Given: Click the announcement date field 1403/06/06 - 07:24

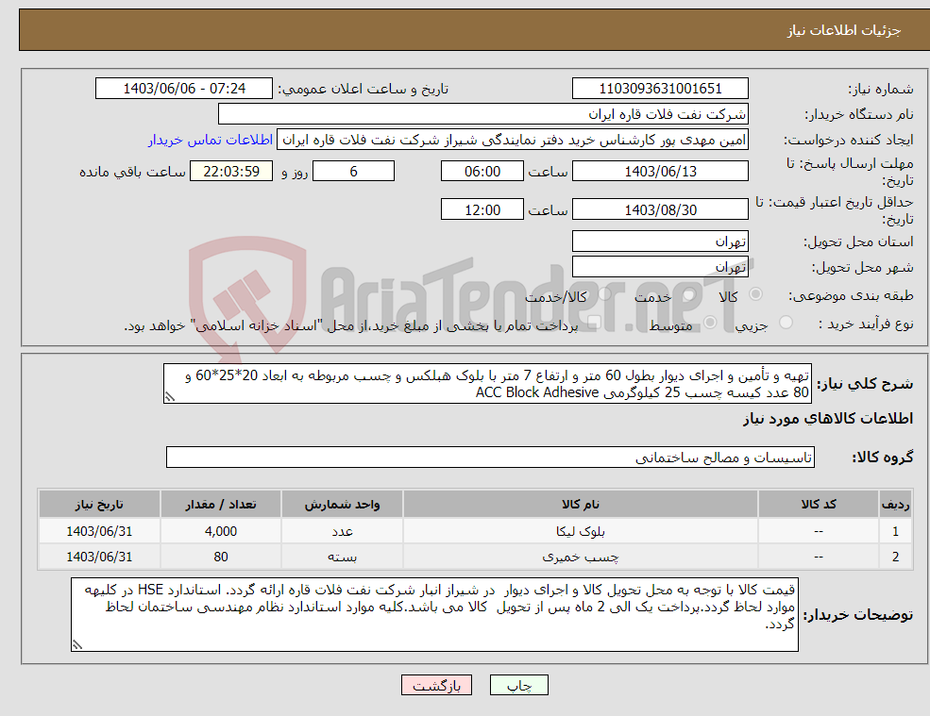Looking at the screenshot, I should pyautogui.click(x=184, y=89).
